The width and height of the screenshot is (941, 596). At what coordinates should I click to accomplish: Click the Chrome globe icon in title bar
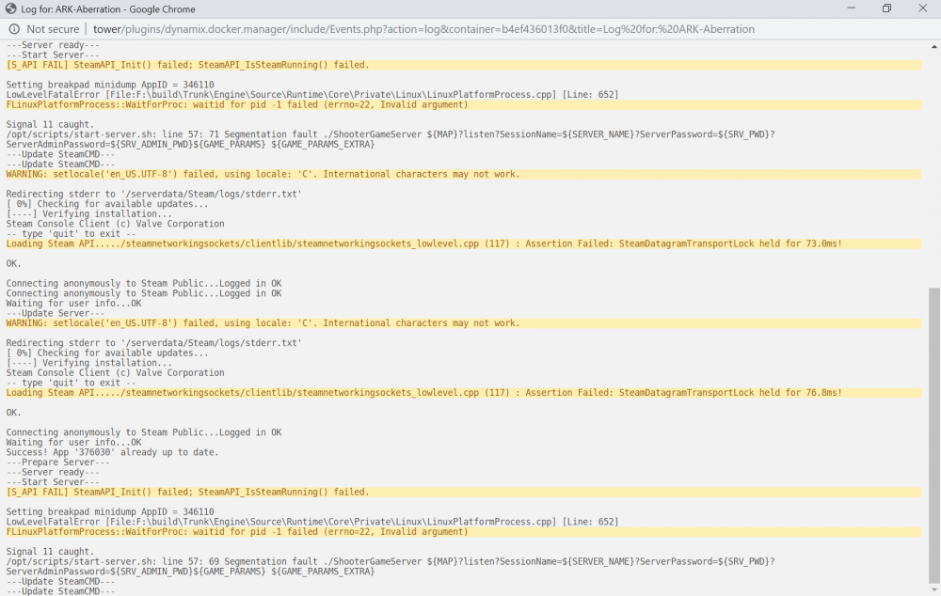pos(10,9)
